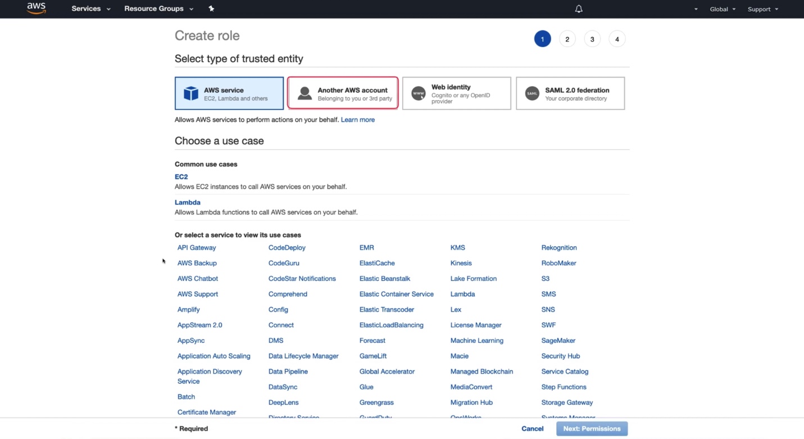Click the Cancel button

(x=533, y=428)
